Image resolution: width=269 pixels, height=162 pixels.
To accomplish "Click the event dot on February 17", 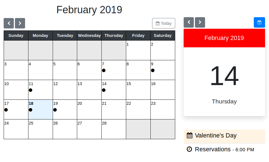I will [6, 110].
